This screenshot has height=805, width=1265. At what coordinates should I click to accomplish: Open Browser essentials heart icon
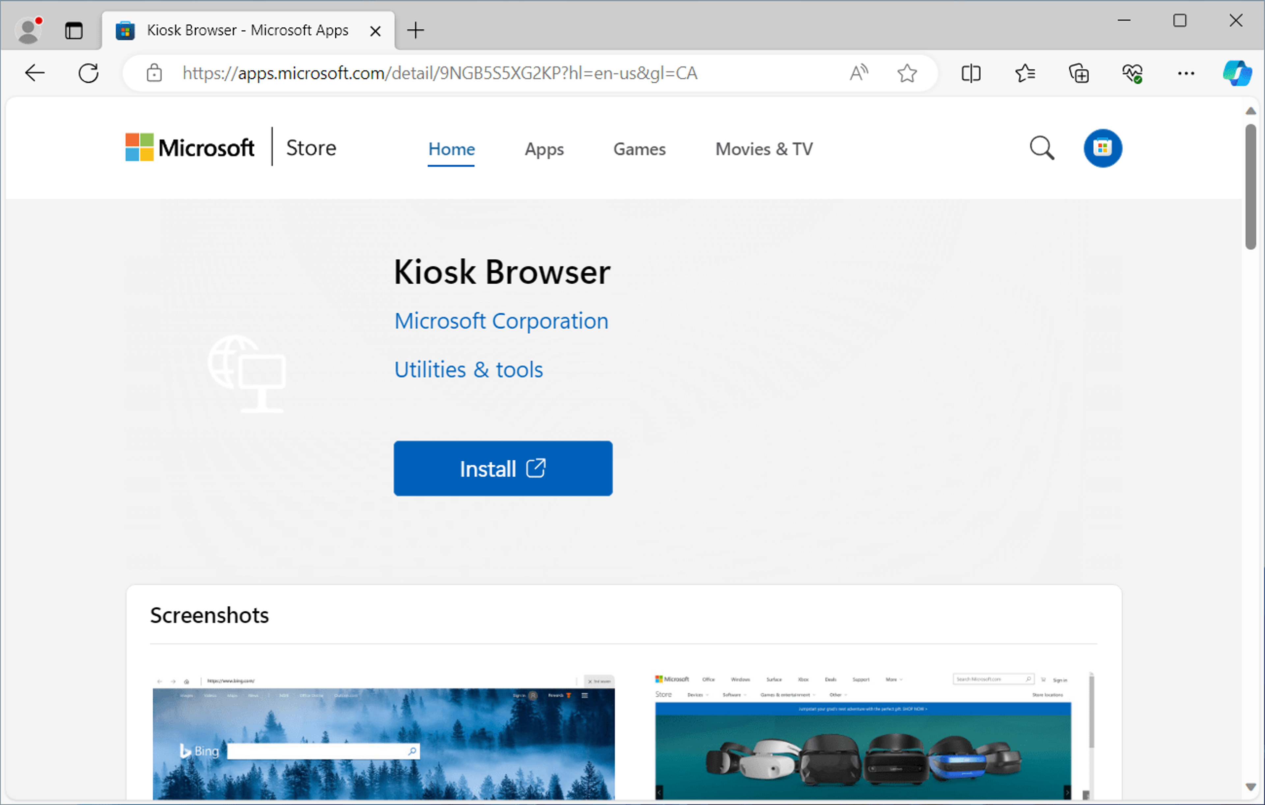click(x=1132, y=73)
